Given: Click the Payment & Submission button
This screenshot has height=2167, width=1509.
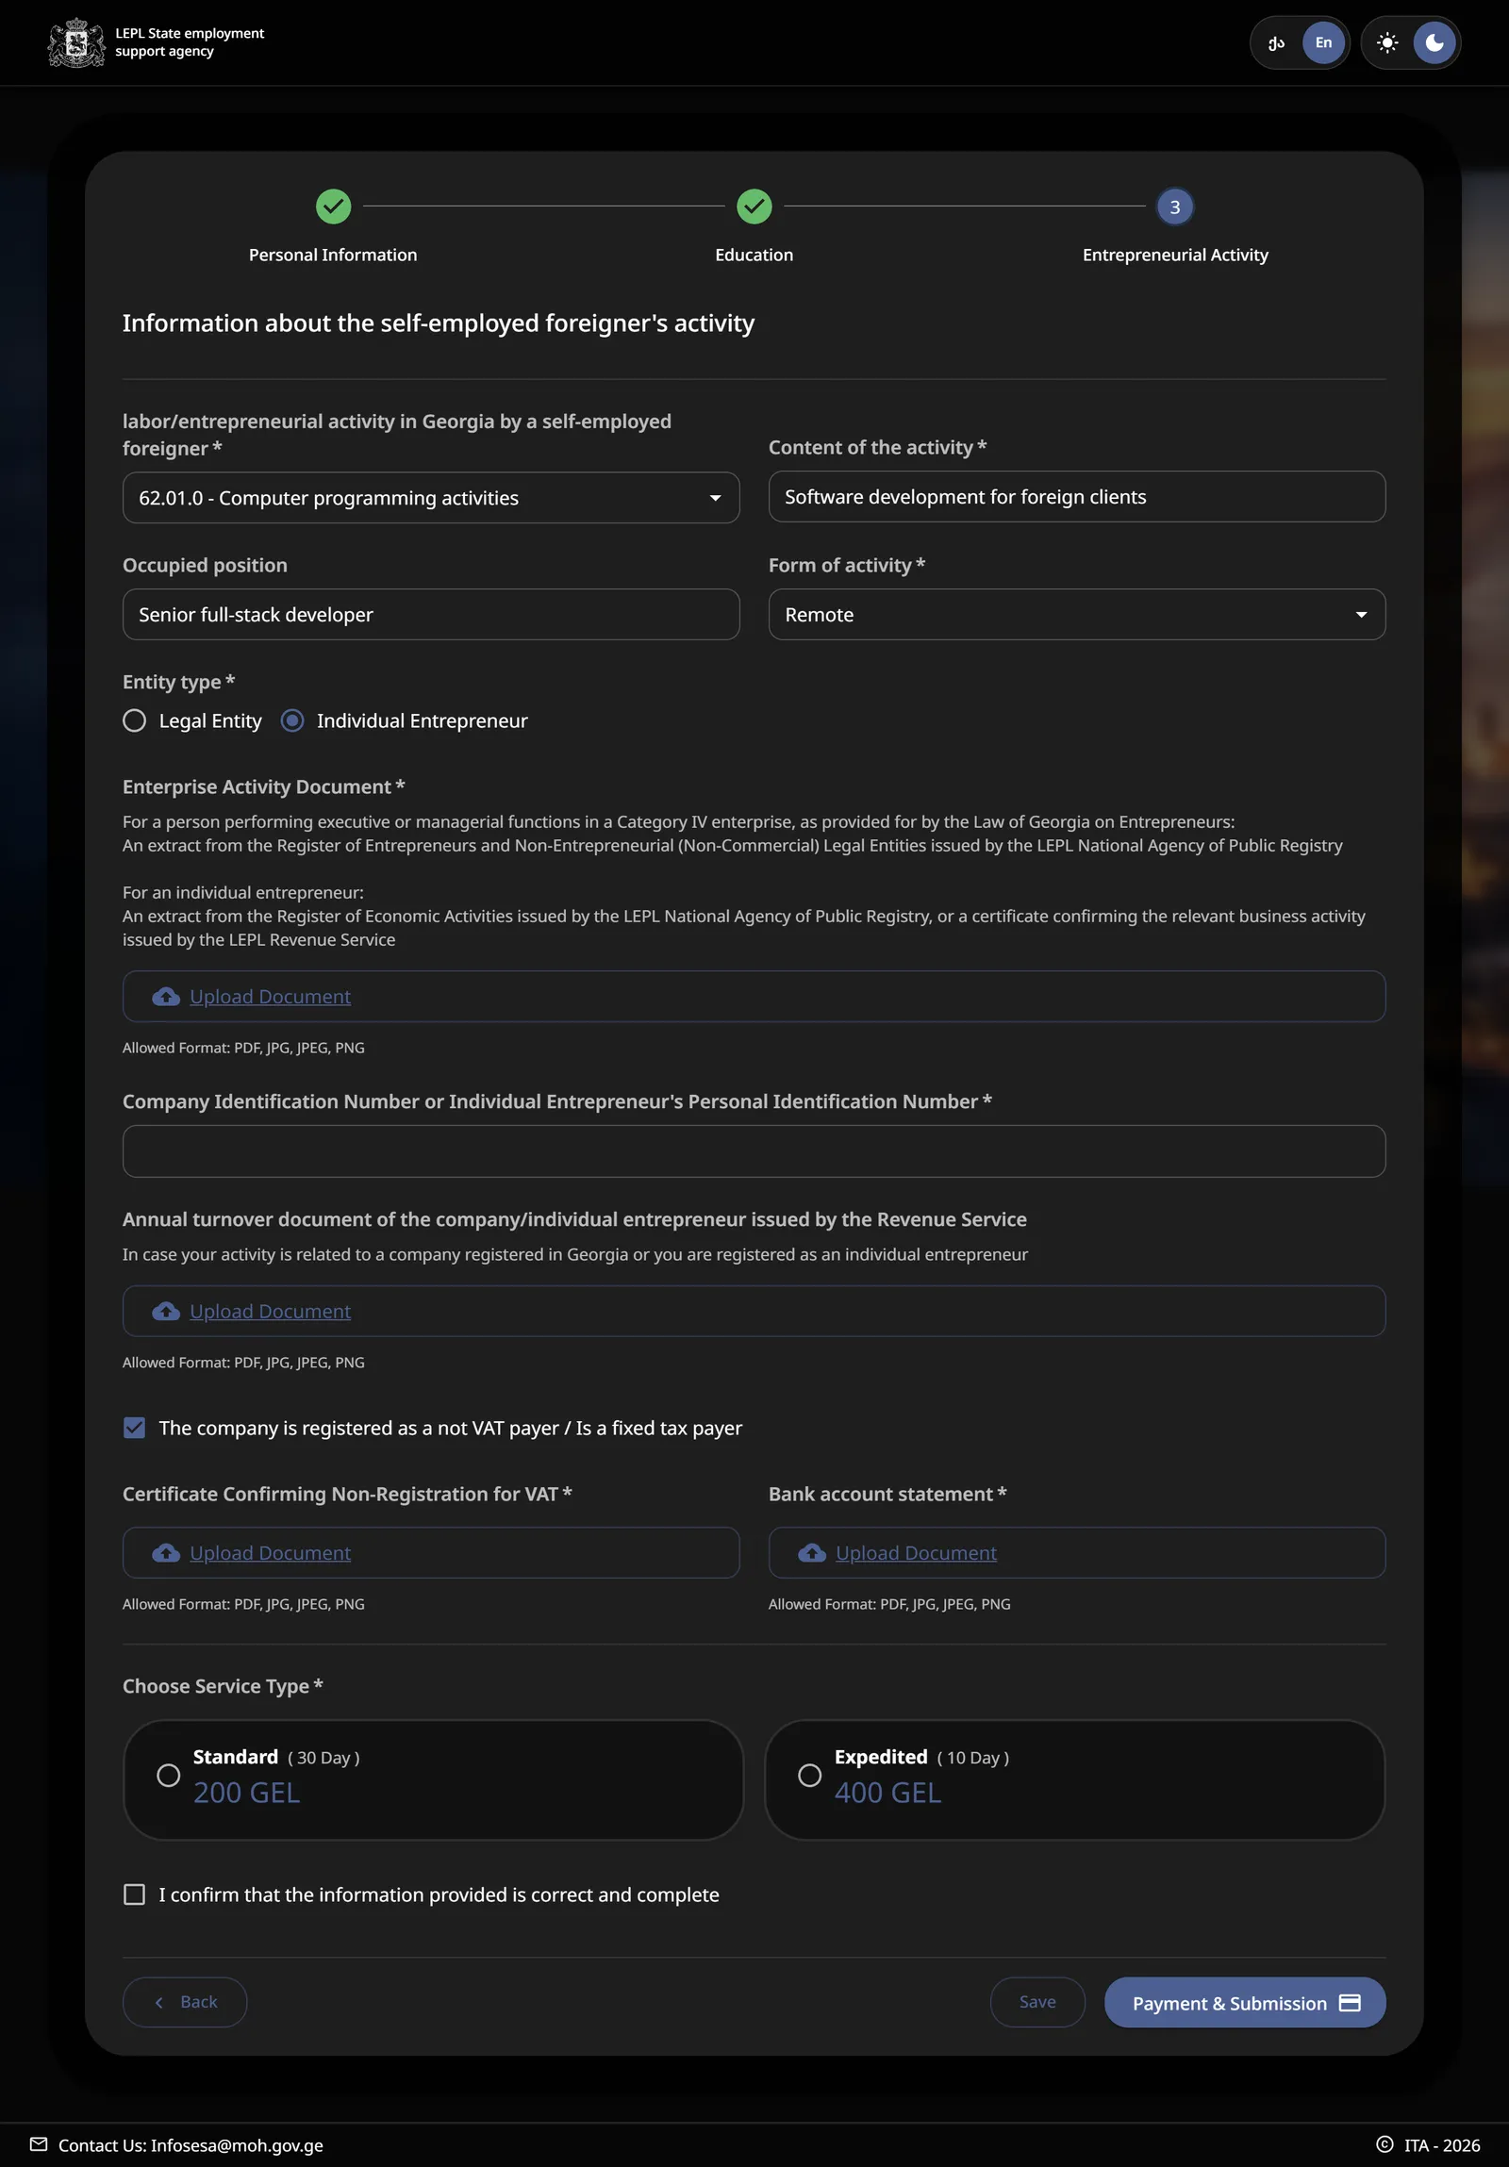Looking at the screenshot, I should click(1245, 2002).
